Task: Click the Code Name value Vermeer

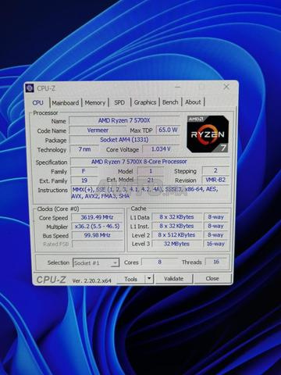Action: point(98,130)
